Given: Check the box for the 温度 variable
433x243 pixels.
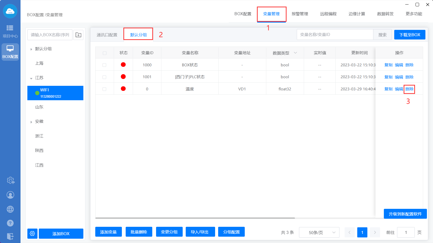Looking at the screenshot, I should pos(104,89).
